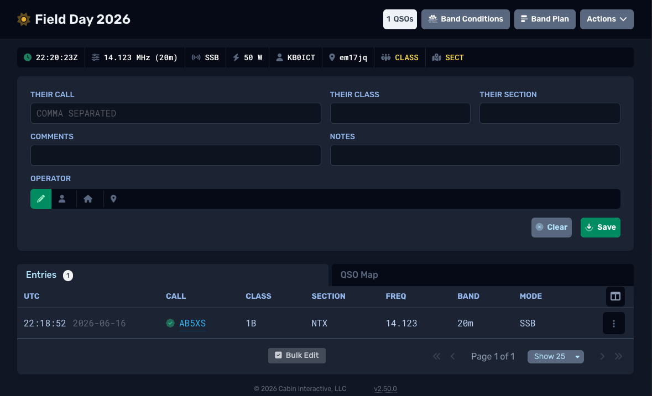Open the Show 25 page-size dropdown

click(556, 357)
